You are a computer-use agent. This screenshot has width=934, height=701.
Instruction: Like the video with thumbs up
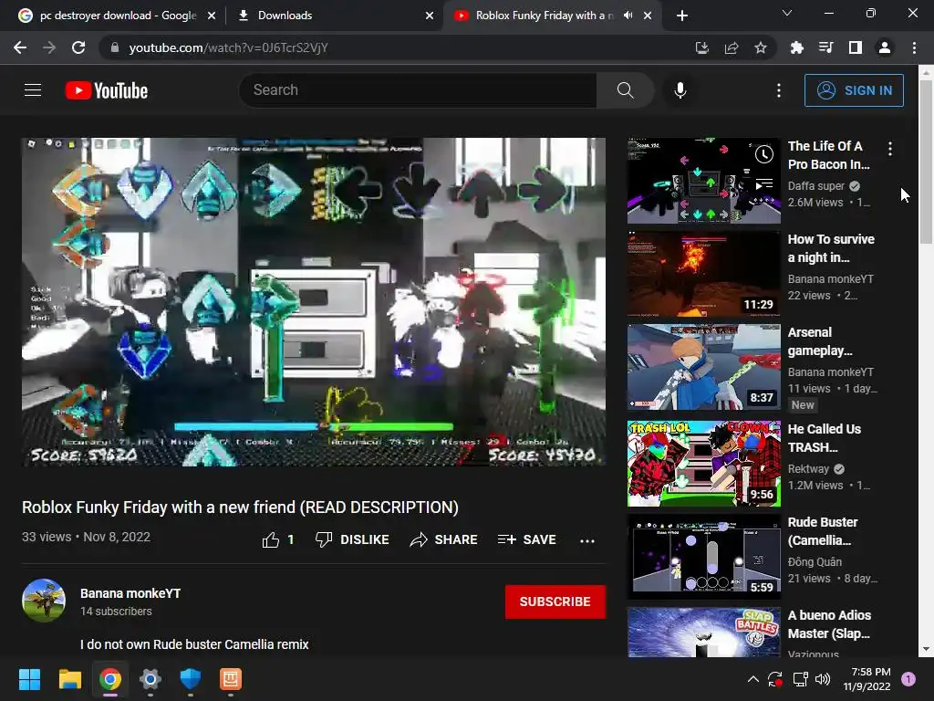click(278, 539)
